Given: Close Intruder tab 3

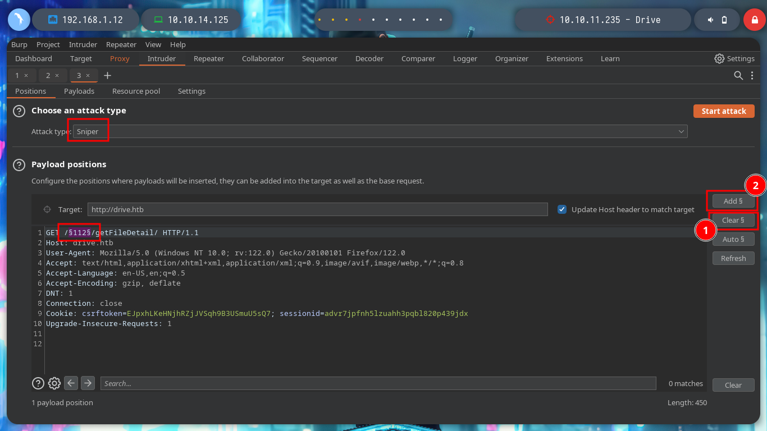Looking at the screenshot, I should pos(88,75).
